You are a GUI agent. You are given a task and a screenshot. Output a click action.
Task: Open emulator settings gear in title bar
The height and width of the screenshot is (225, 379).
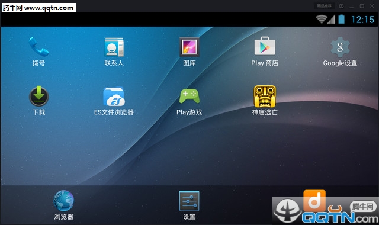pyautogui.click(x=341, y=6)
